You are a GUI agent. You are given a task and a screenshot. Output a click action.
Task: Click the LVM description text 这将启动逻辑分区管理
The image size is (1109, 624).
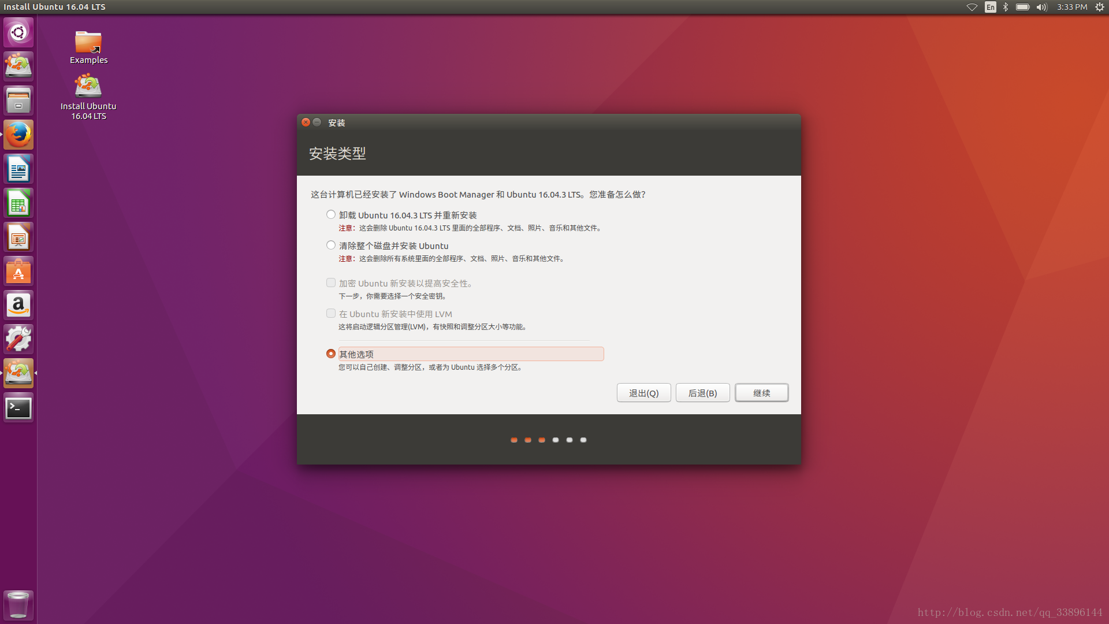pos(432,327)
